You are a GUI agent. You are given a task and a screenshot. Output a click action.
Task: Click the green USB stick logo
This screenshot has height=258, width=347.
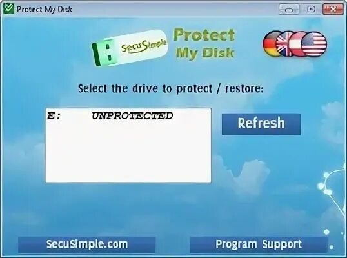point(130,48)
